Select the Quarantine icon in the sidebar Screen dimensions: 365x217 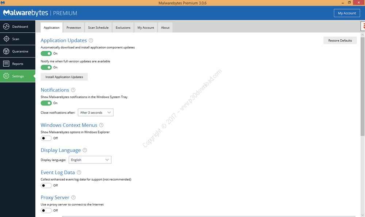[6, 51]
